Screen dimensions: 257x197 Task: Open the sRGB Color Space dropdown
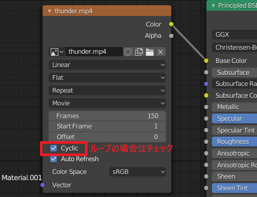tap(137, 172)
